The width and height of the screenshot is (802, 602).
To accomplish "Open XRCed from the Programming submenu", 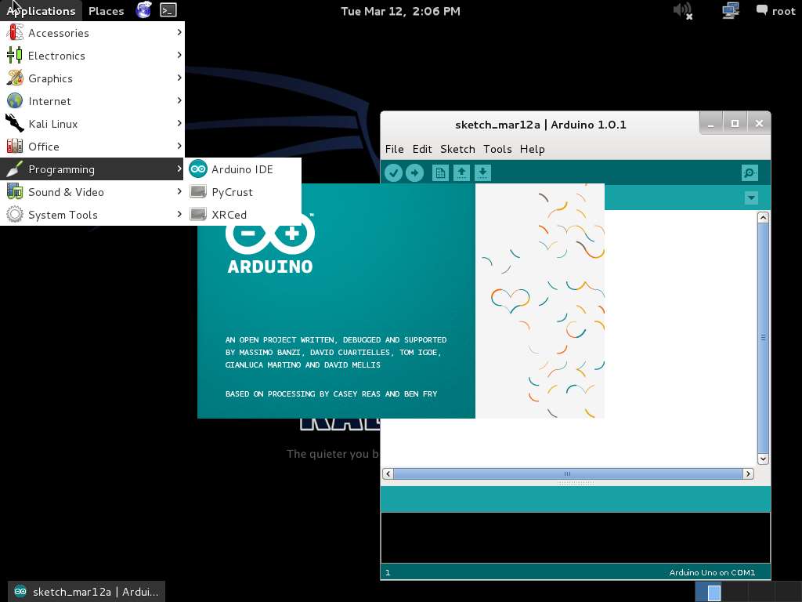I will pyautogui.click(x=229, y=214).
